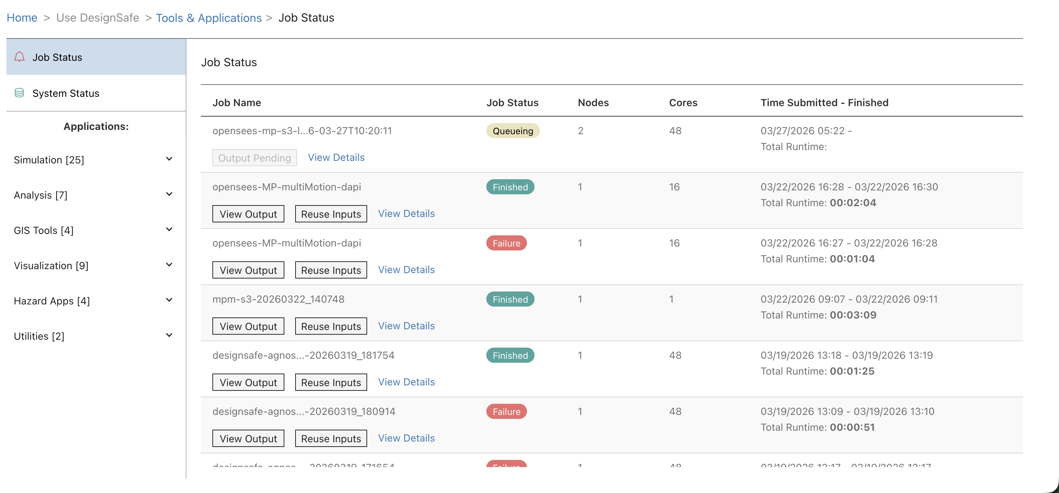Reuse Inputs of mpm-s3-20260322_140748 job
This screenshot has height=493, width=1059.
point(331,327)
